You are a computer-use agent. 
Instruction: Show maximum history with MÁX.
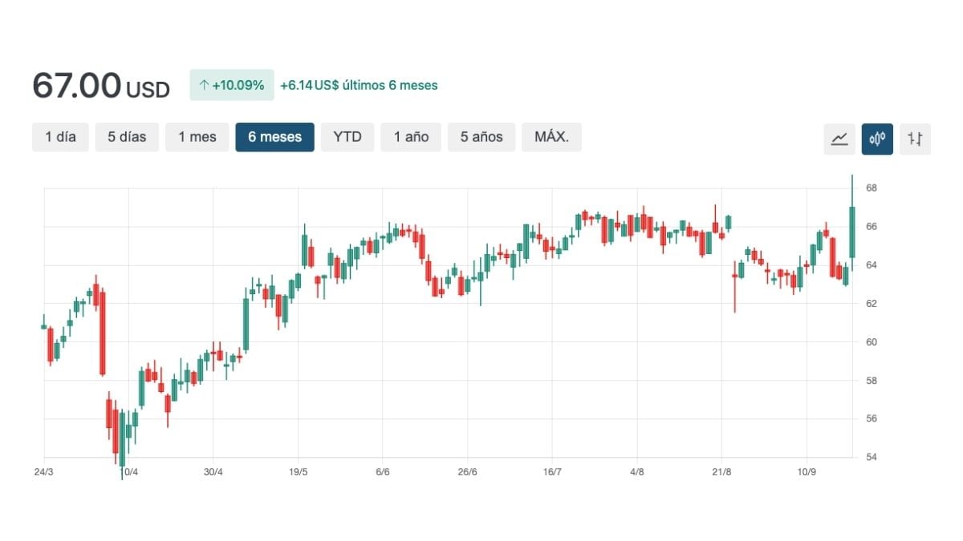pos(551,137)
